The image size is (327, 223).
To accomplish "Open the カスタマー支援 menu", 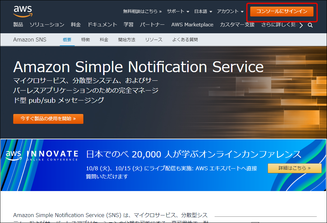I will 237,25.
